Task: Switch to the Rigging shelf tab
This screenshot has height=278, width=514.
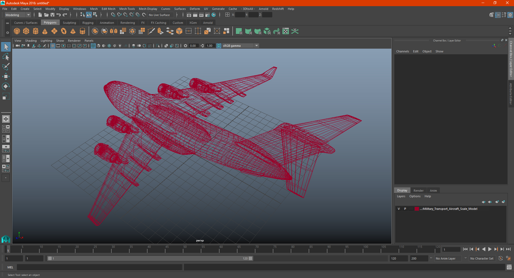Action: point(88,23)
